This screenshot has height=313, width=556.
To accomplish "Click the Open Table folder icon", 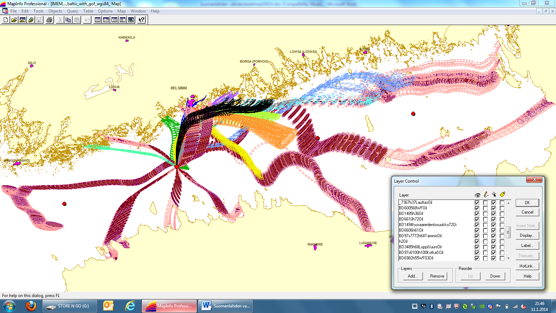I will (14, 20).
